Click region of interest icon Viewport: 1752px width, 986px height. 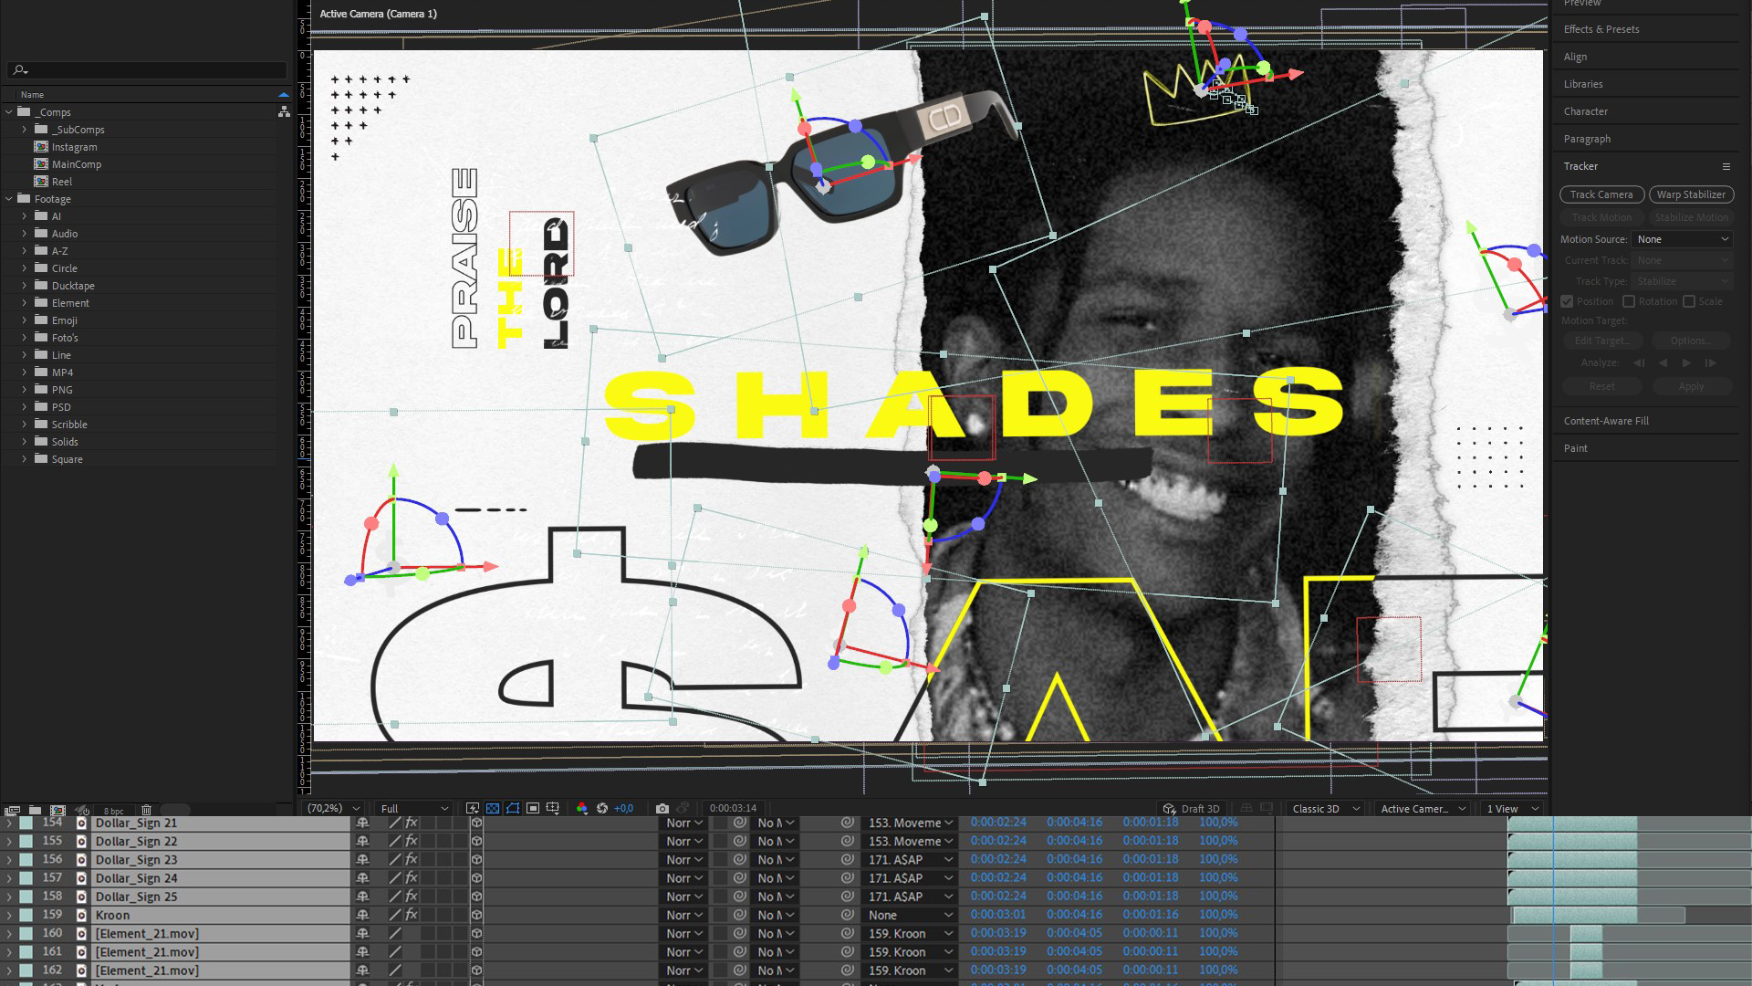coord(533,808)
